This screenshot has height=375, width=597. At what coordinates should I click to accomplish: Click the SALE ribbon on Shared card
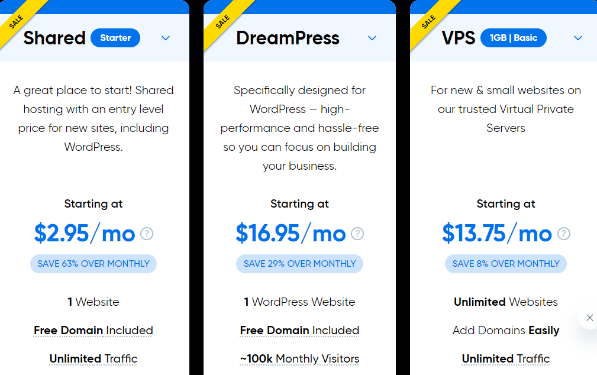(x=15, y=22)
